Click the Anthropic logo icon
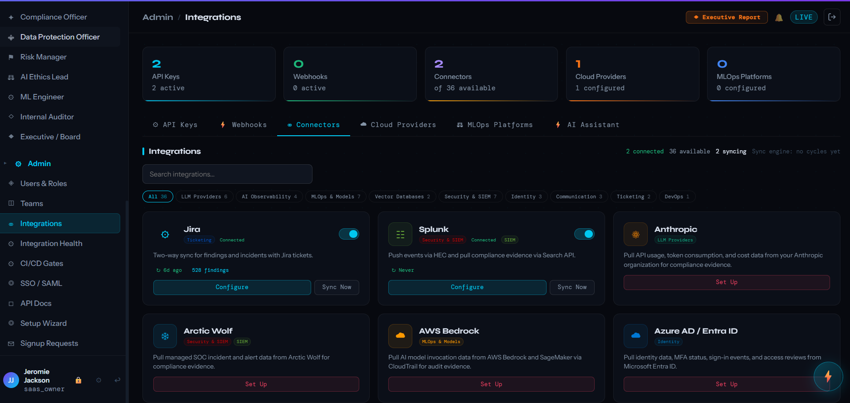Screen dimensions: 850x403 coord(635,234)
